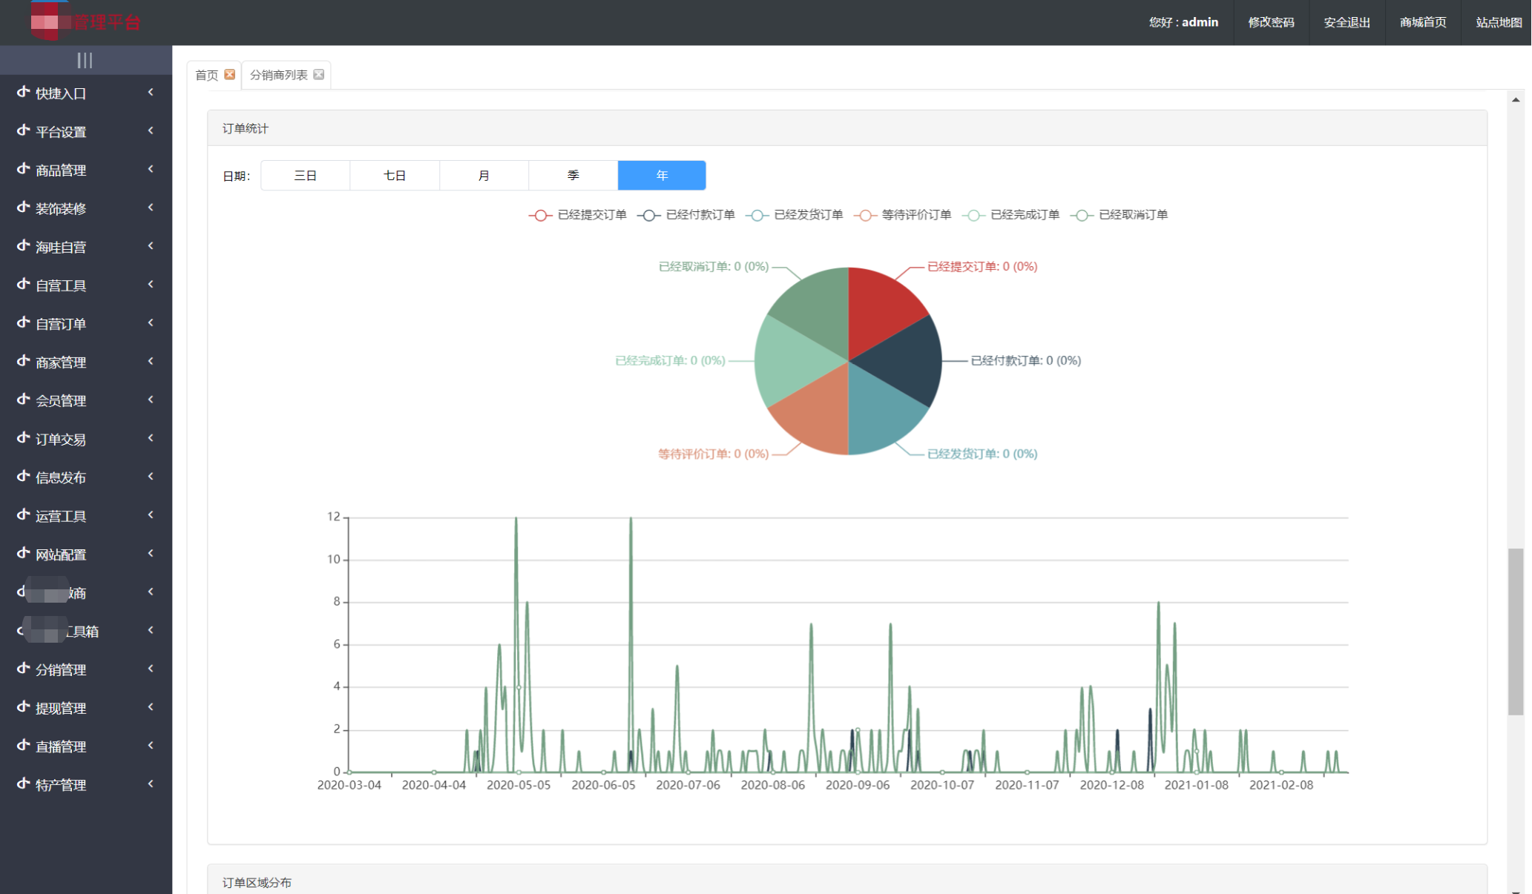The height and width of the screenshot is (894, 1532).
Task: Click 安全退出 to log out
Action: [x=1347, y=22]
